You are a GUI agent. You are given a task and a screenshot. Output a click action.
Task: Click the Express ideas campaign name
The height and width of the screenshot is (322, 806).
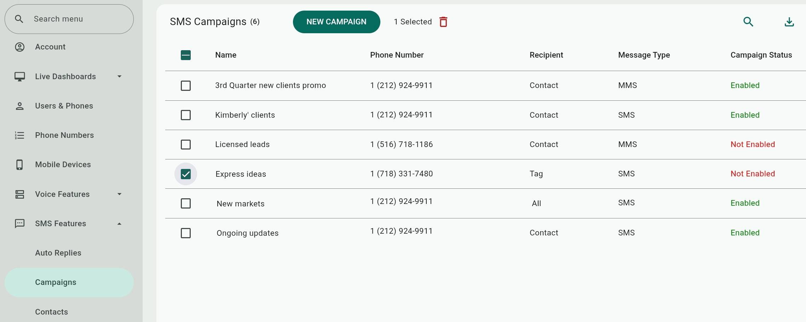(241, 174)
